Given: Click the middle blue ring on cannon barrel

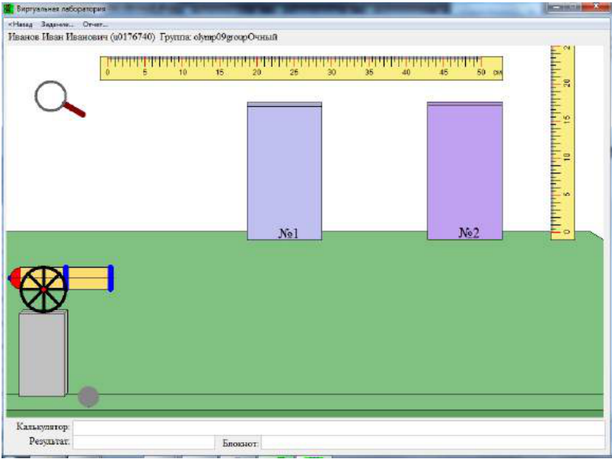Looking at the screenshot, I should [x=66, y=277].
